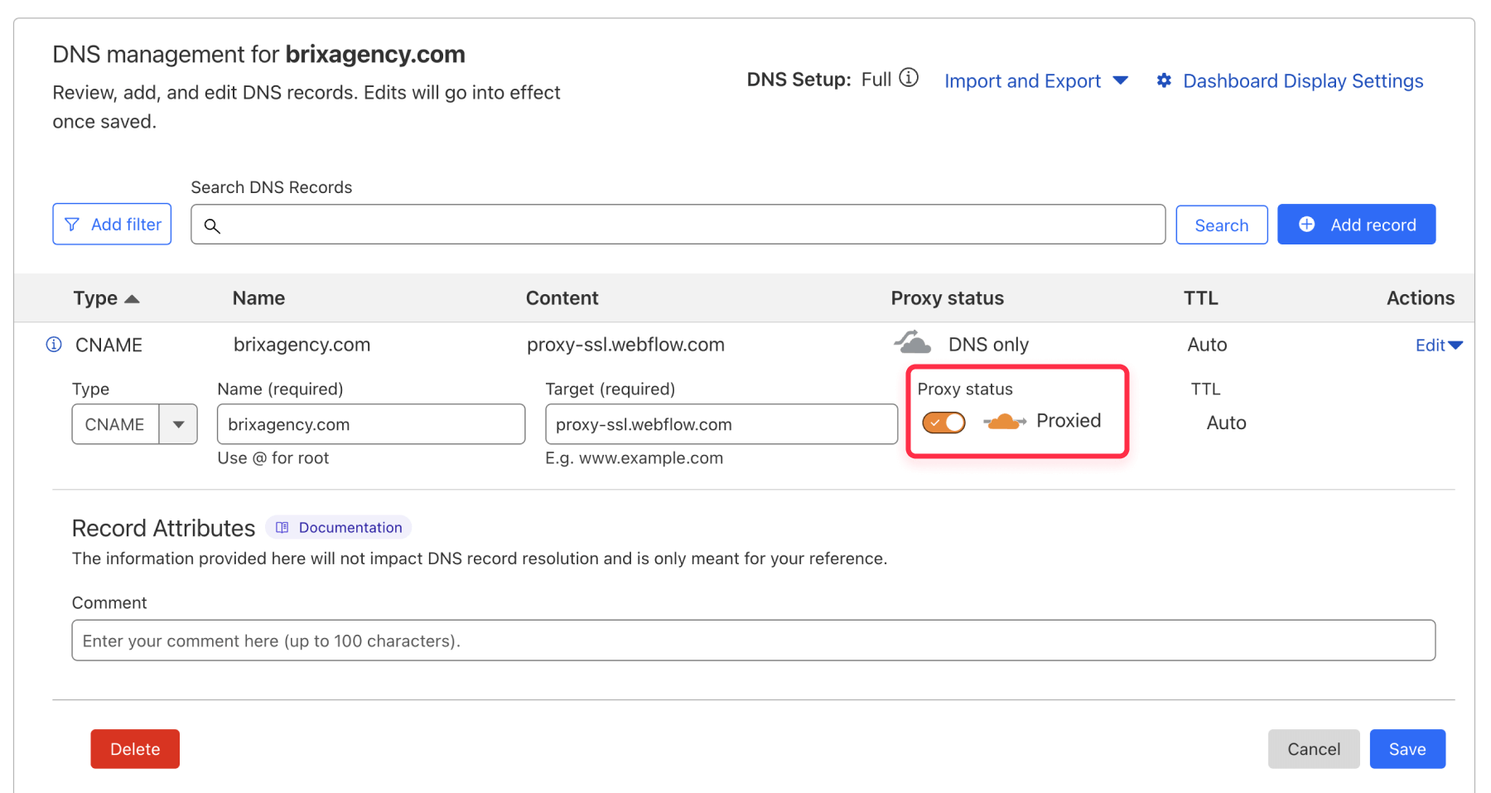
Task: Click the TTL column header
Action: click(x=1200, y=298)
